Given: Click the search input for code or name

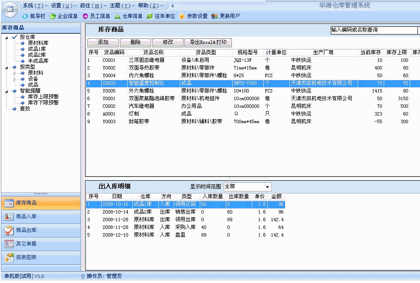Looking at the screenshot, I should pos(373,30).
